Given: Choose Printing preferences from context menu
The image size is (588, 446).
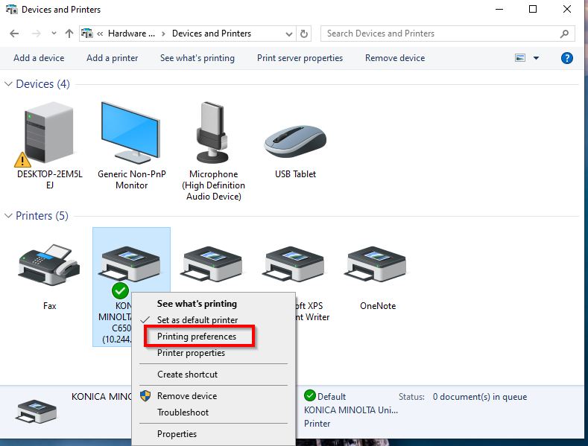Looking at the screenshot, I should (197, 337).
